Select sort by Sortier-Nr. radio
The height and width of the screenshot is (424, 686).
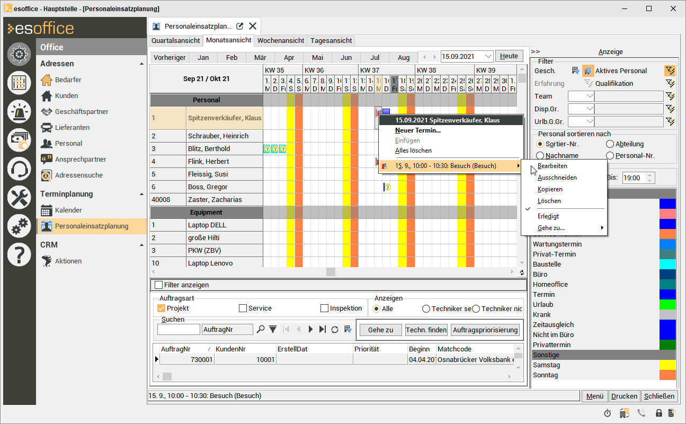click(540, 144)
